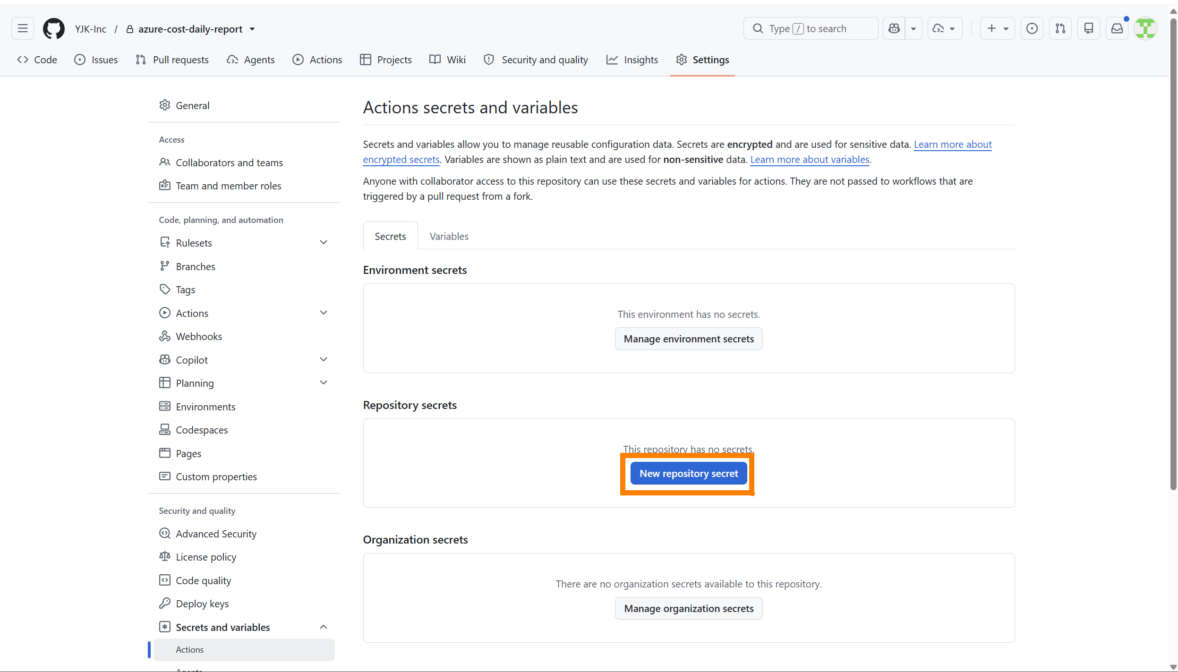Open Collaborators and teams settings
Viewport: 1178px width, 672px height.
[x=244, y=163]
